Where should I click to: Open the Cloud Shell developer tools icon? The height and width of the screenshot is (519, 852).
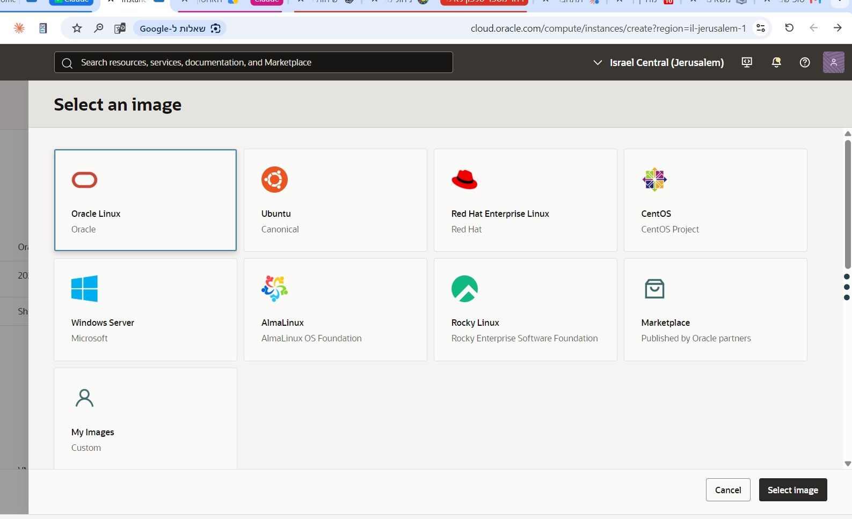point(747,62)
